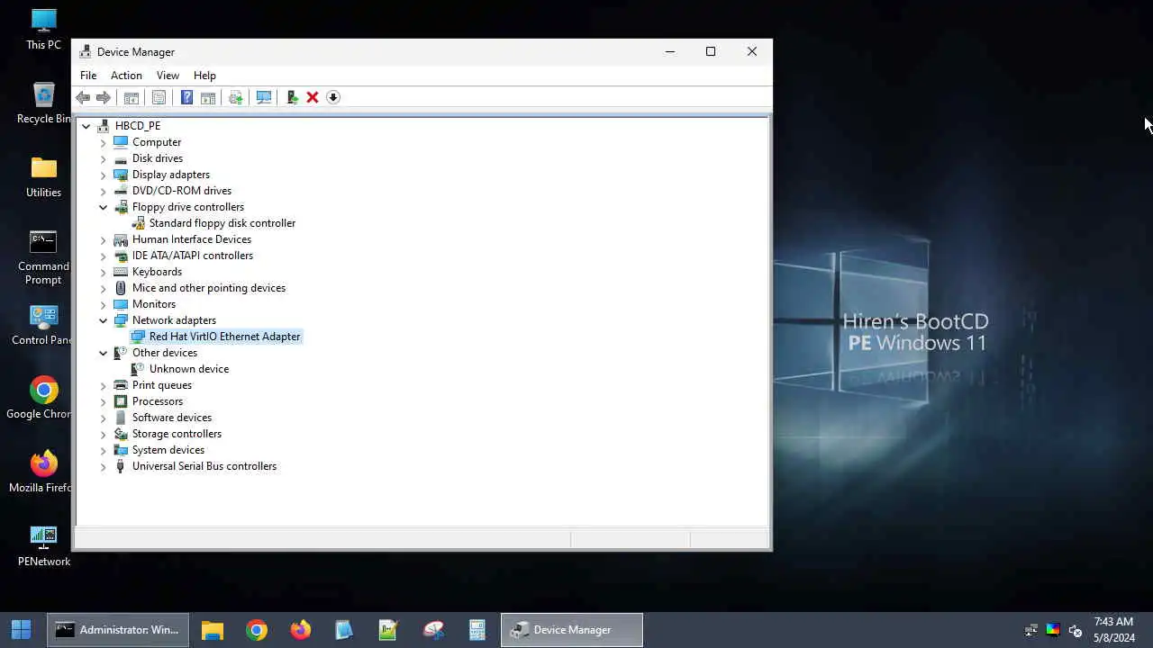Click the Back arrow in Device Manager toolbar

click(x=83, y=97)
